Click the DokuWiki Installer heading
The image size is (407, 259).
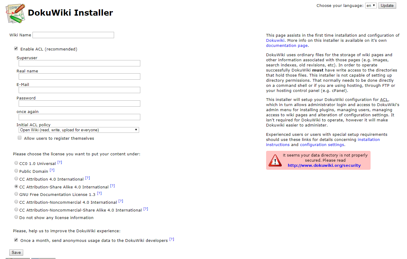click(x=70, y=13)
